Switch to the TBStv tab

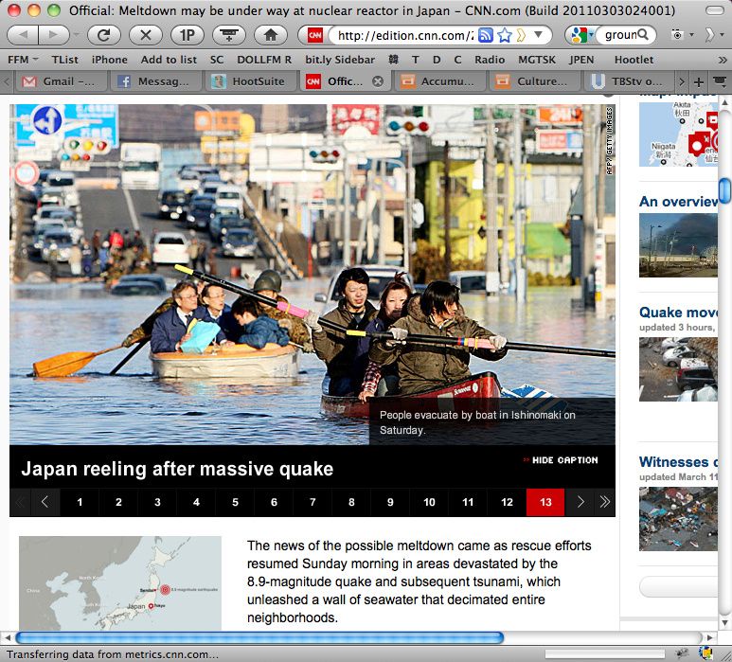click(628, 81)
